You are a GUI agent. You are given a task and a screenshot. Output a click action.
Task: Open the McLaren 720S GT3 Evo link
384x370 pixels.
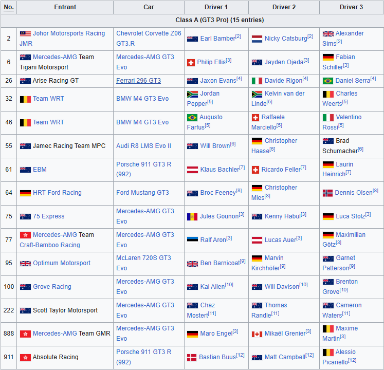(143, 263)
